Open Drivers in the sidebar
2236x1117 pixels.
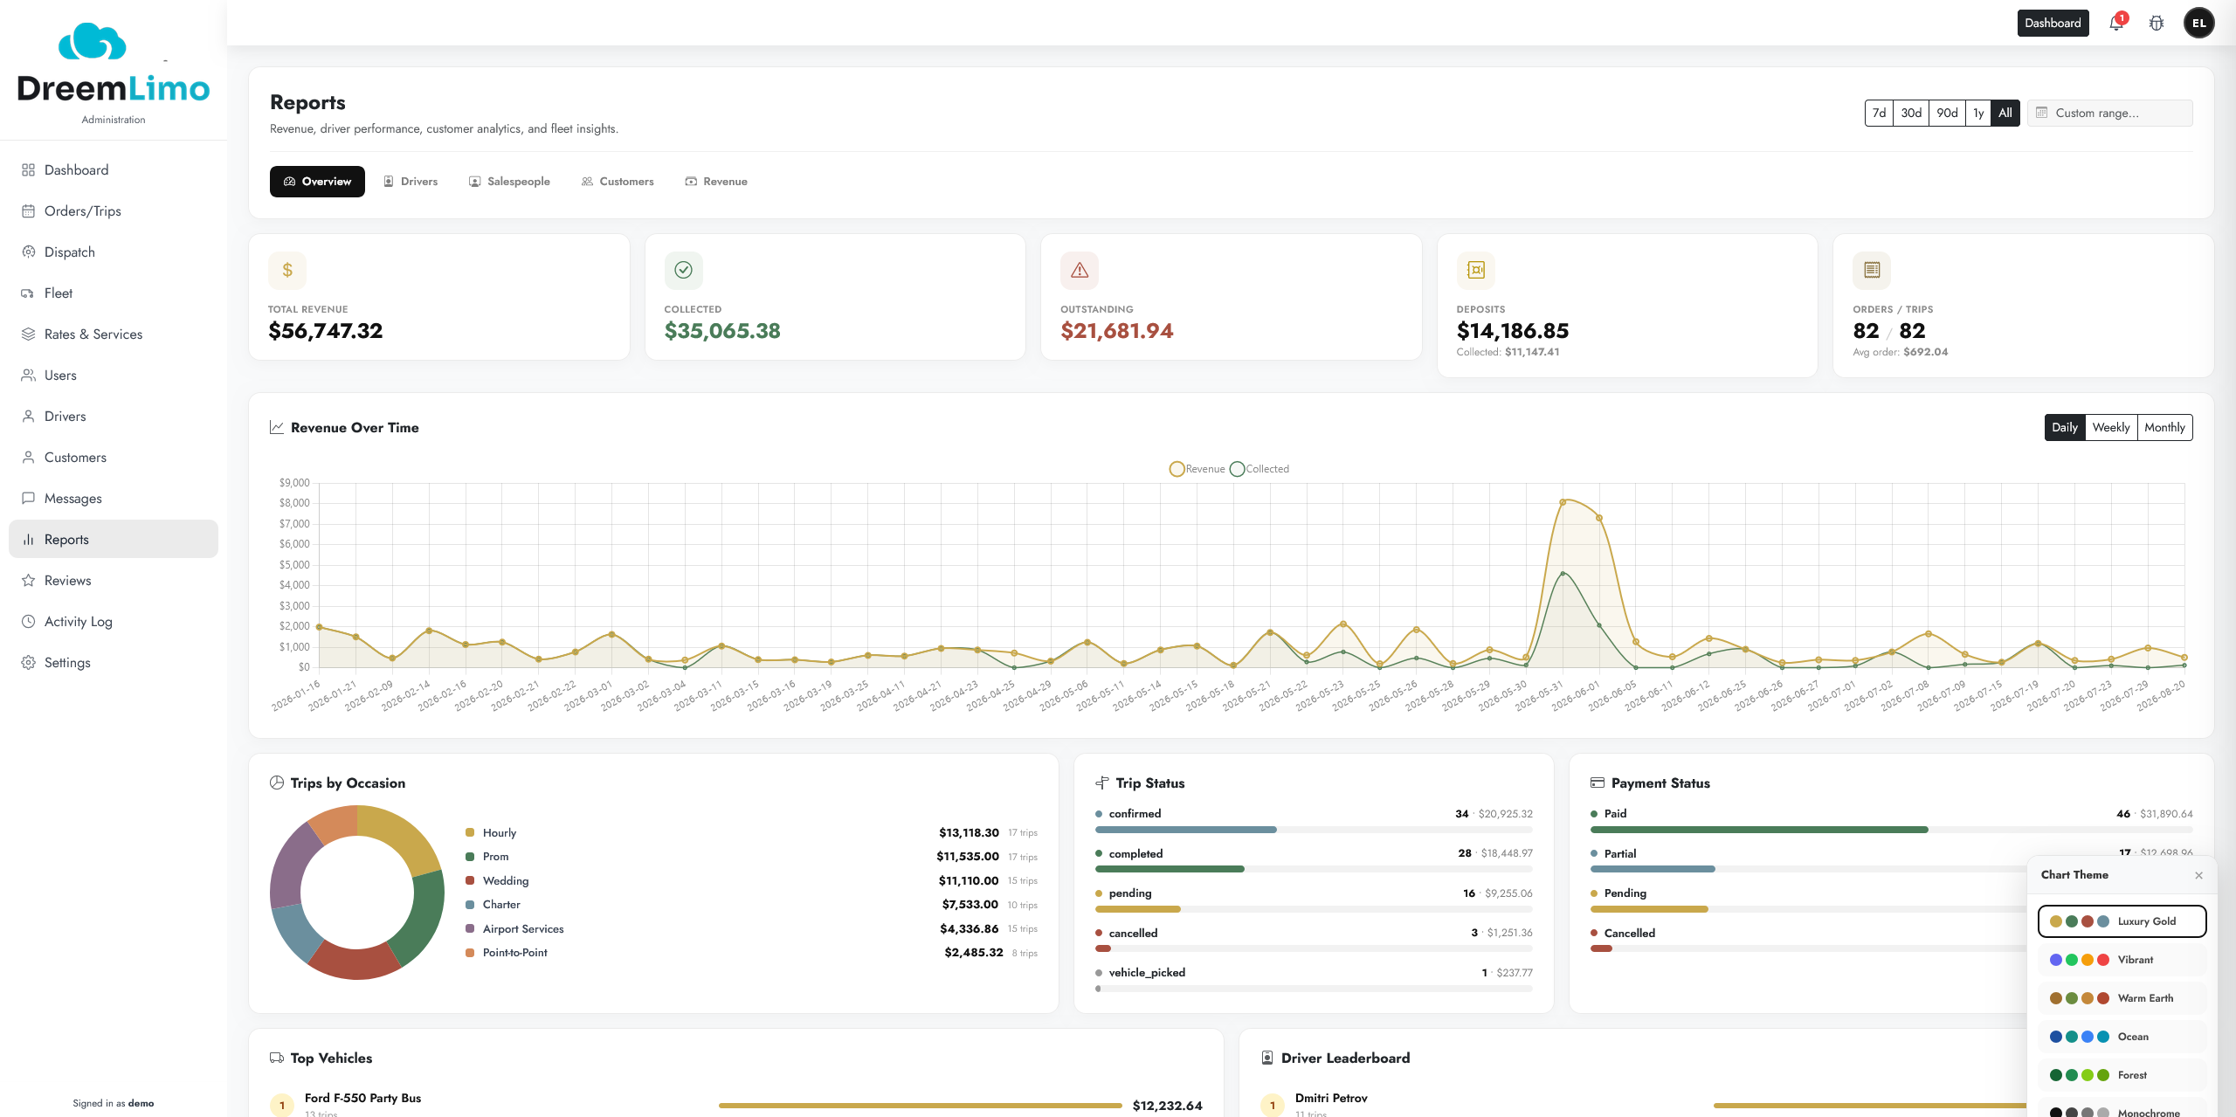pyautogui.click(x=114, y=416)
